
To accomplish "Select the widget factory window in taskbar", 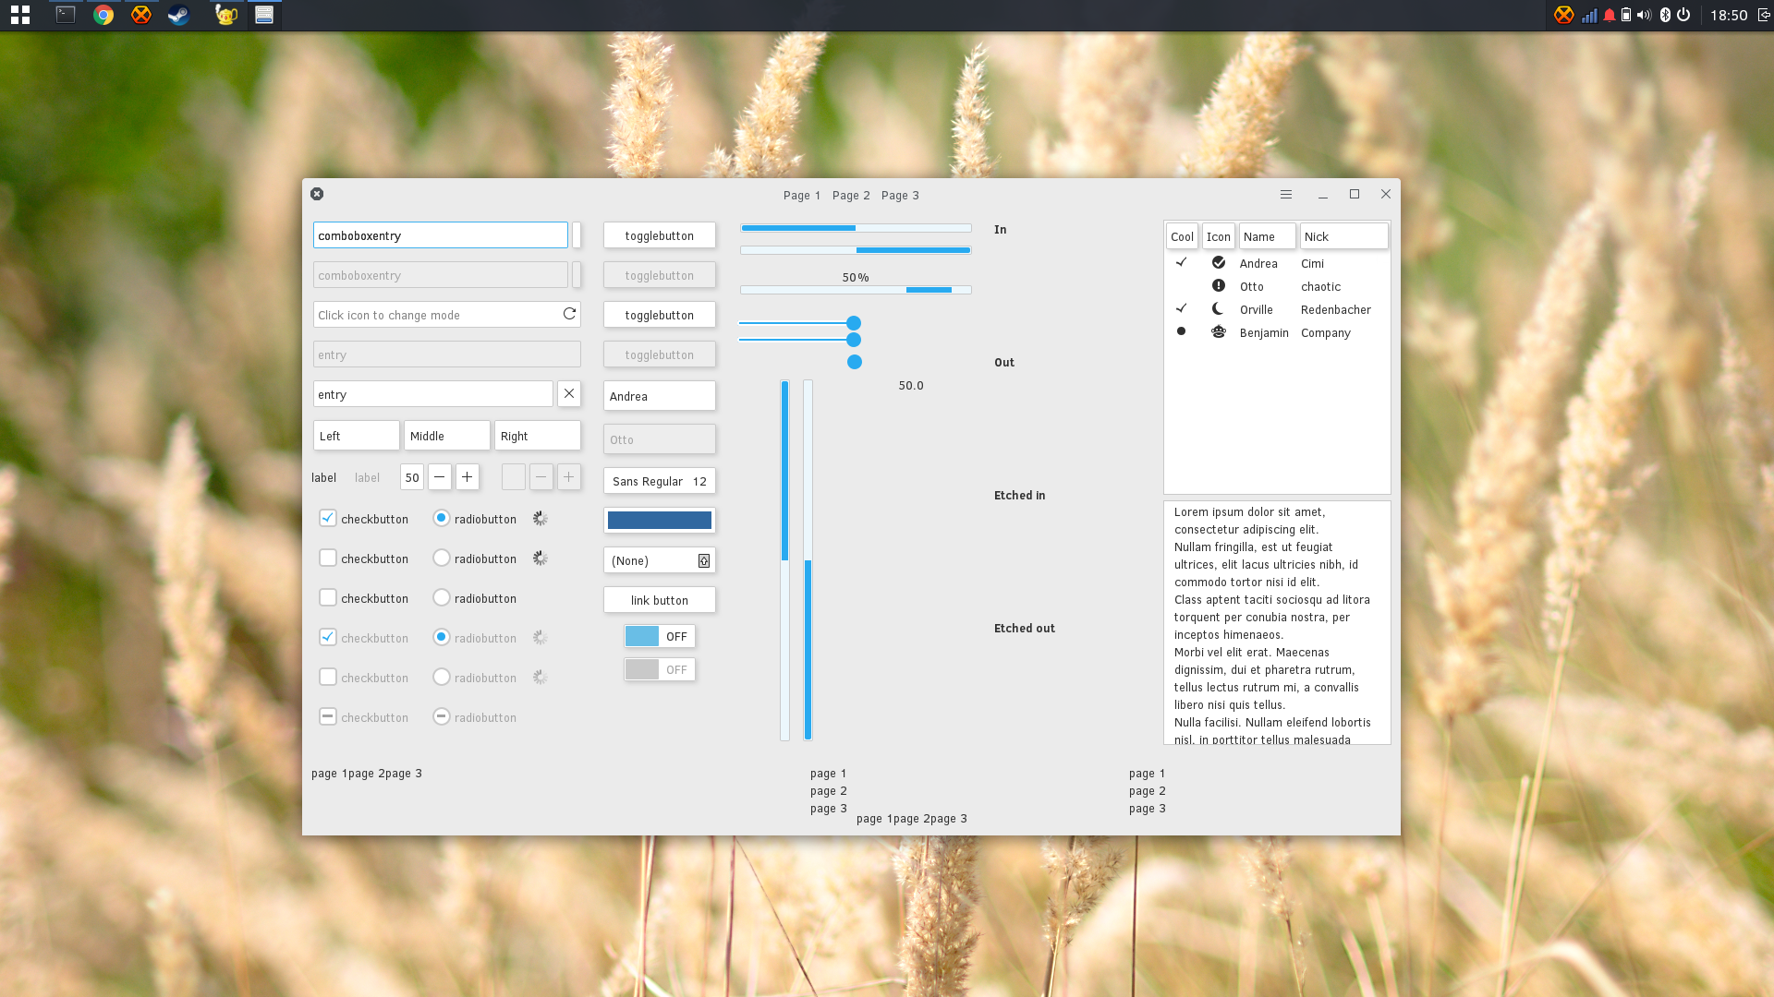I will (x=264, y=15).
